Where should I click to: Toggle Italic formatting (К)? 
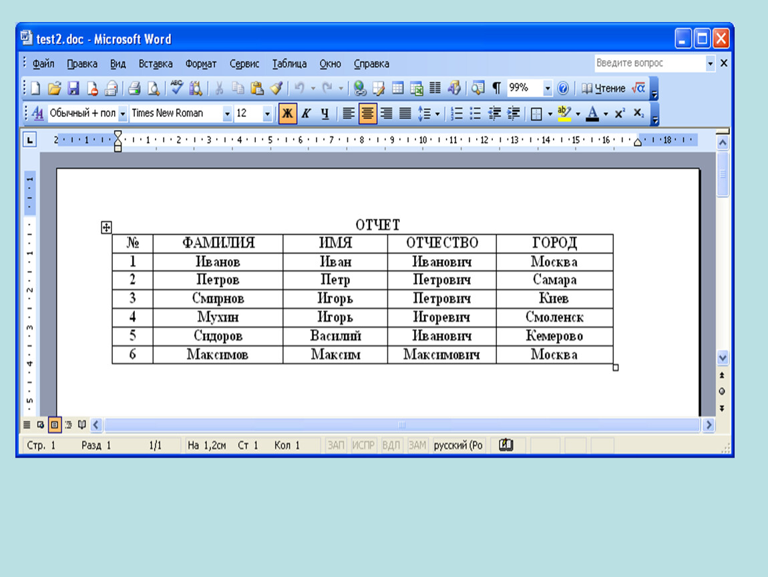[x=306, y=114]
